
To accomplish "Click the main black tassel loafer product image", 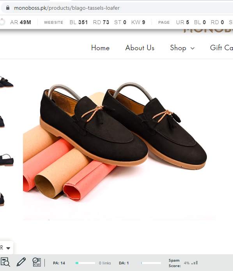I will (119, 143).
